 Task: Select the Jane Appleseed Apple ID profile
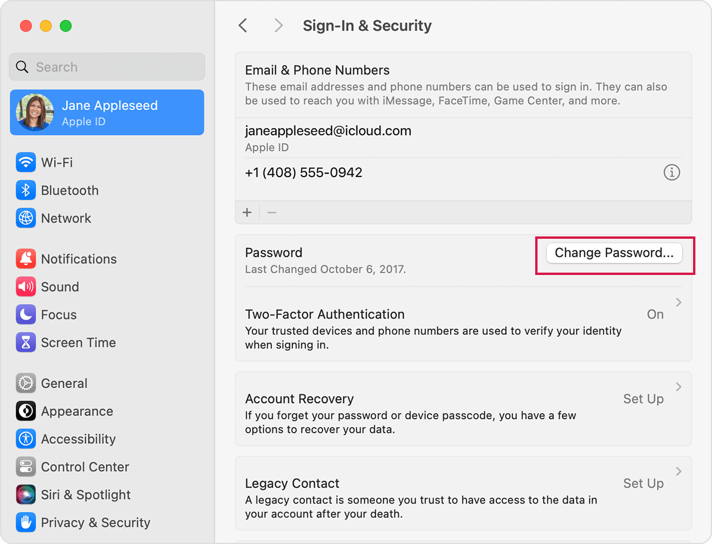tap(107, 113)
